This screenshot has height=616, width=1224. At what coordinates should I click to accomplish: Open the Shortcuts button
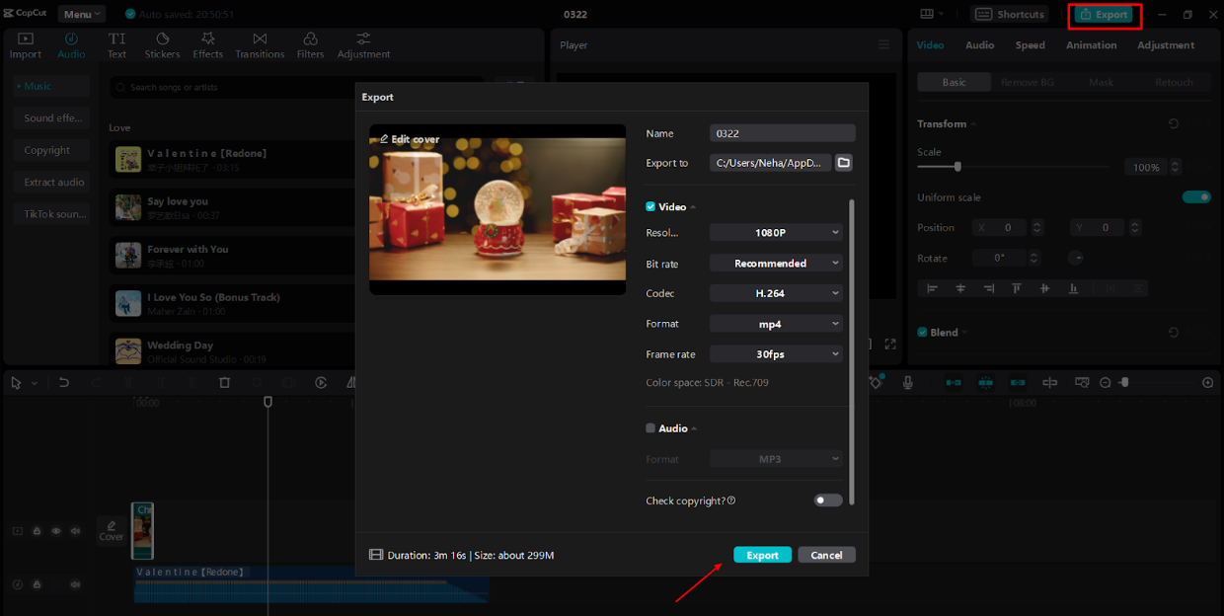point(1009,14)
